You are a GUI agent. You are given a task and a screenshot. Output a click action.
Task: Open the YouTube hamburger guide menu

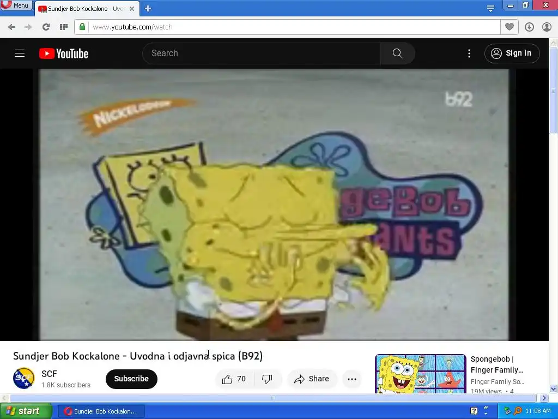[x=20, y=53]
